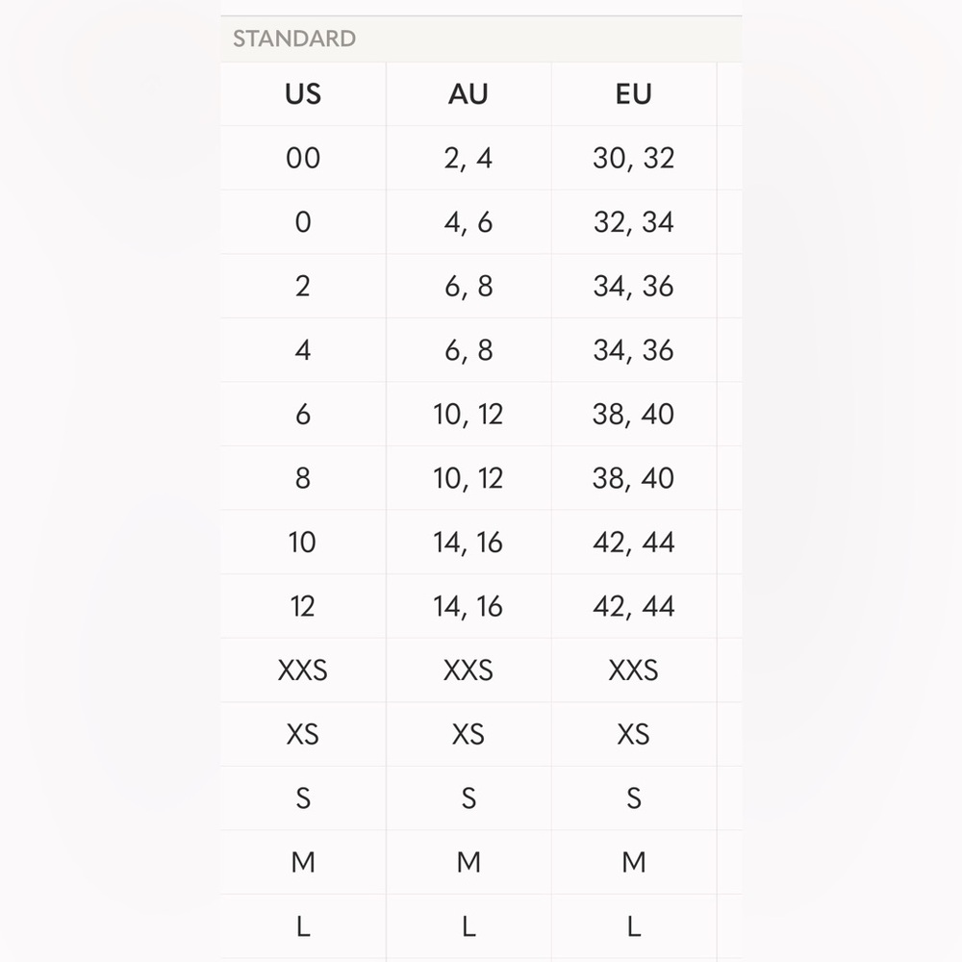Click the AU column header
Viewport: 962px width, 962px height.
468,94
